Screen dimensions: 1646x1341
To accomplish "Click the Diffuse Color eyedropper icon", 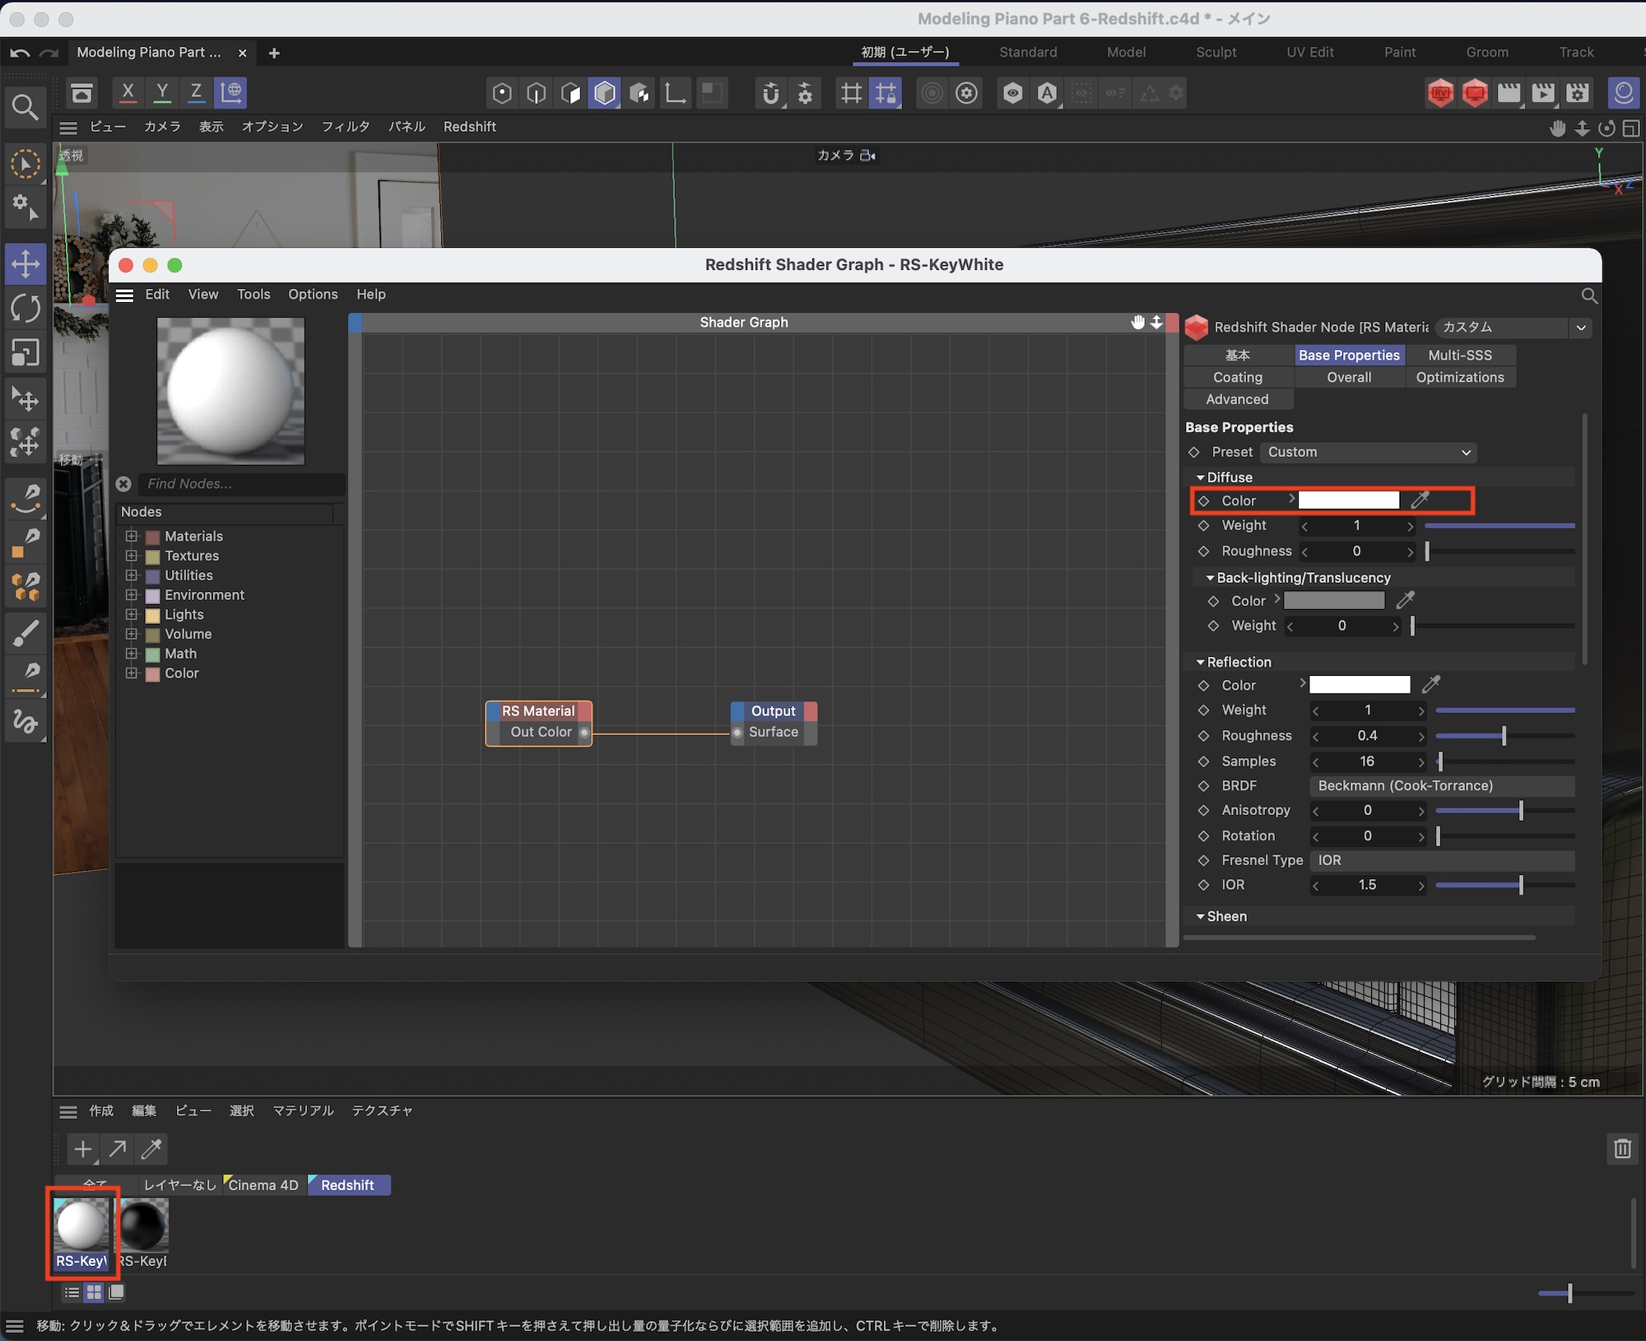I will pos(1420,501).
